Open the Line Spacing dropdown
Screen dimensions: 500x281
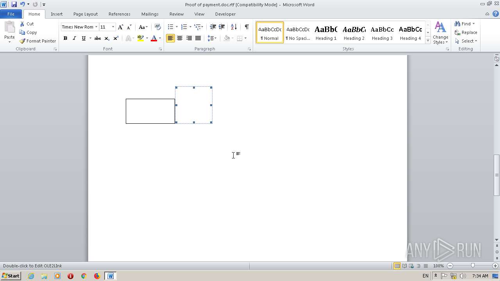point(212,38)
